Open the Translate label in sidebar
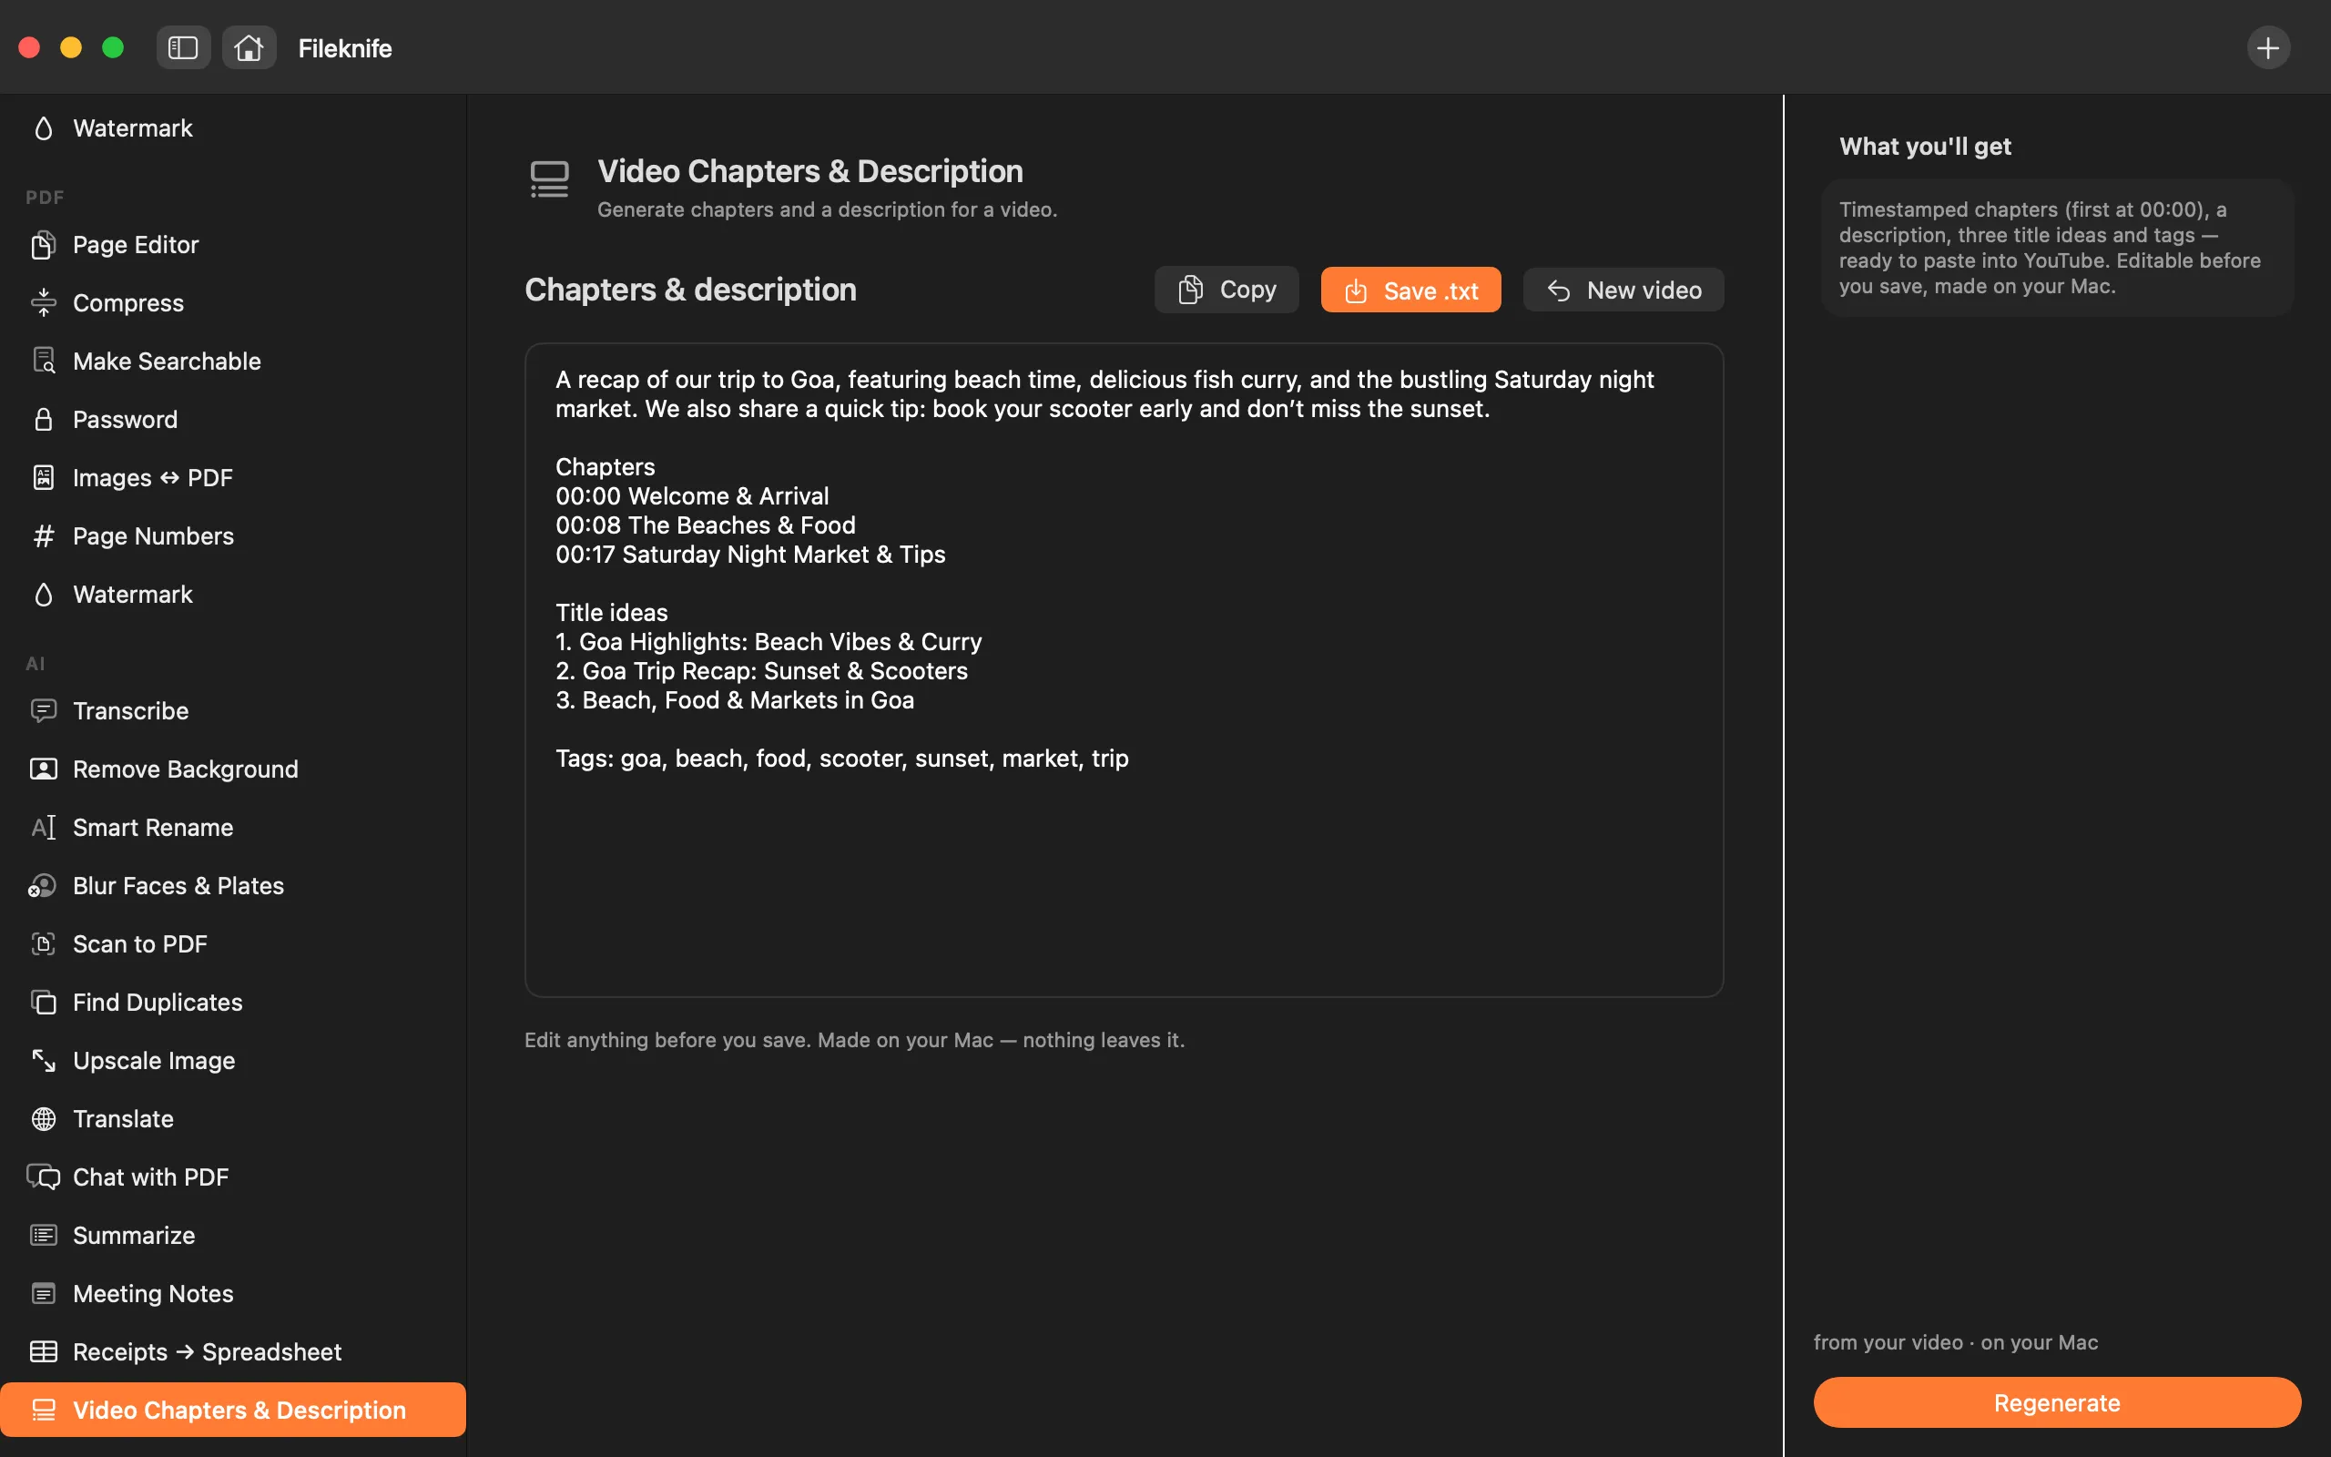 123,1119
